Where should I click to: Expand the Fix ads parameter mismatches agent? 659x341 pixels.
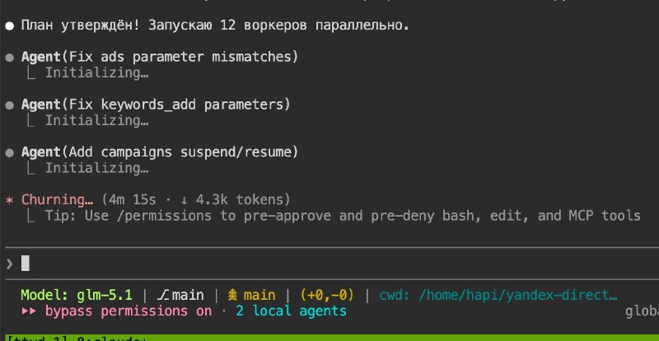click(x=160, y=58)
